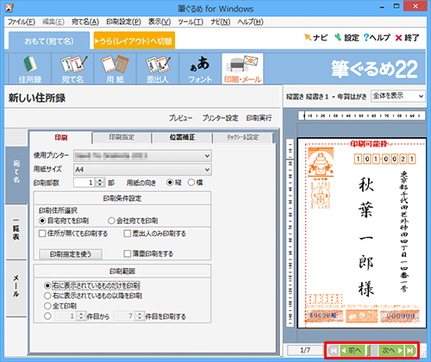Open 設定 settings in top right

click(347, 38)
